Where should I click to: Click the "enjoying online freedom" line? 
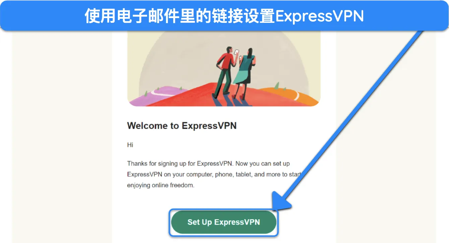tap(161, 185)
